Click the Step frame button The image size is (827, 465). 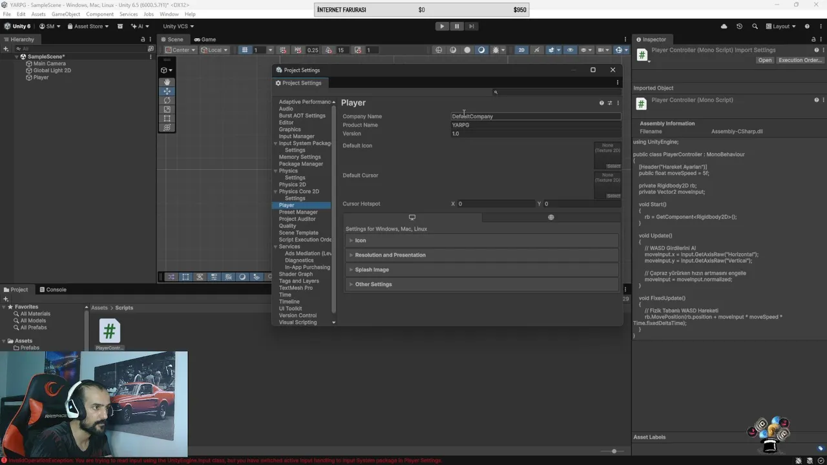point(472,26)
